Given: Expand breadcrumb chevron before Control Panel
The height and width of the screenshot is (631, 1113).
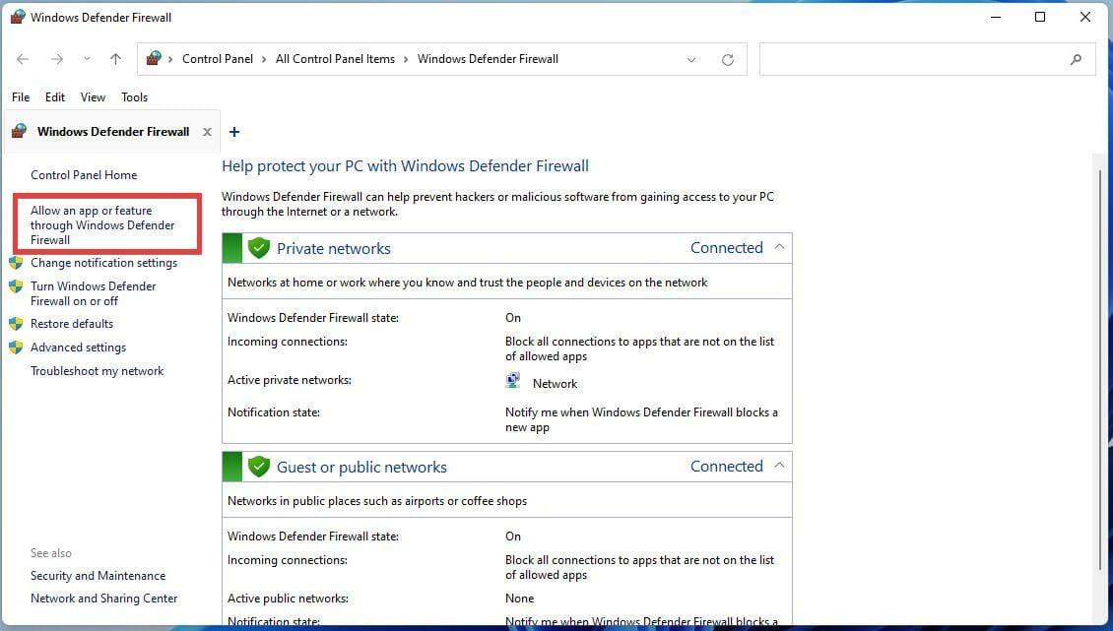Looking at the screenshot, I should coord(171,59).
